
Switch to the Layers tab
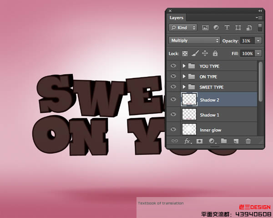177,18
